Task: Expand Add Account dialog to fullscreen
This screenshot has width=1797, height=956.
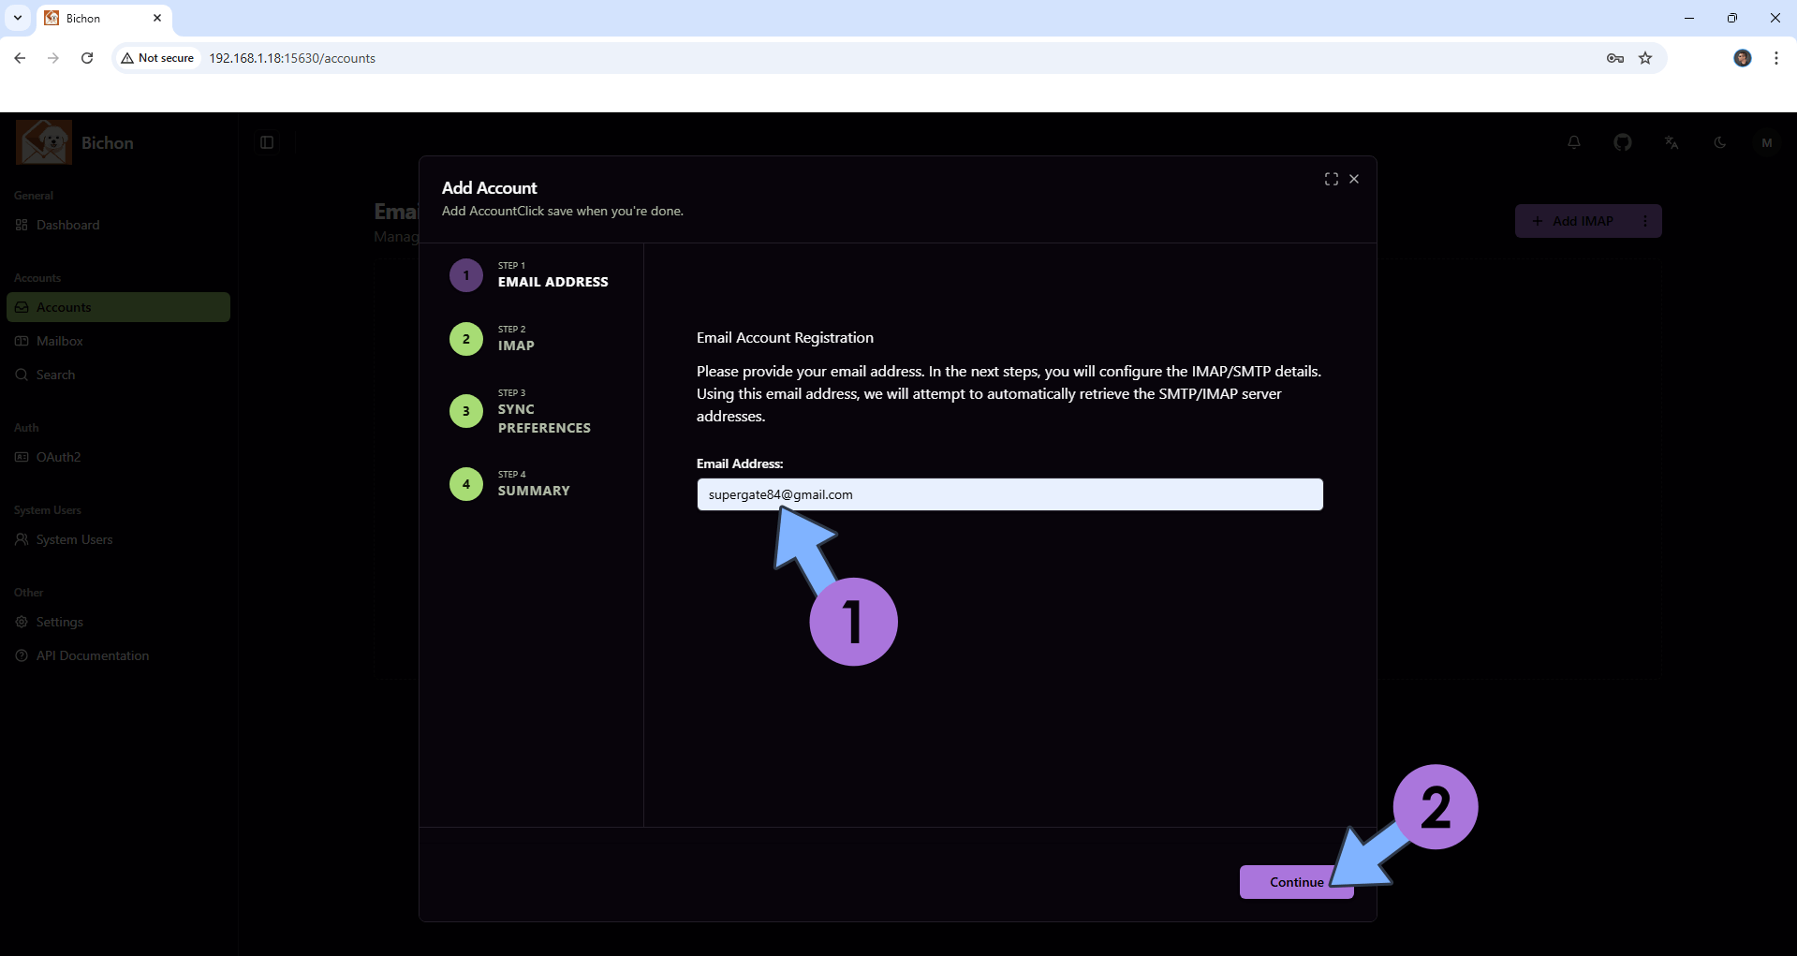Action: coord(1331,179)
